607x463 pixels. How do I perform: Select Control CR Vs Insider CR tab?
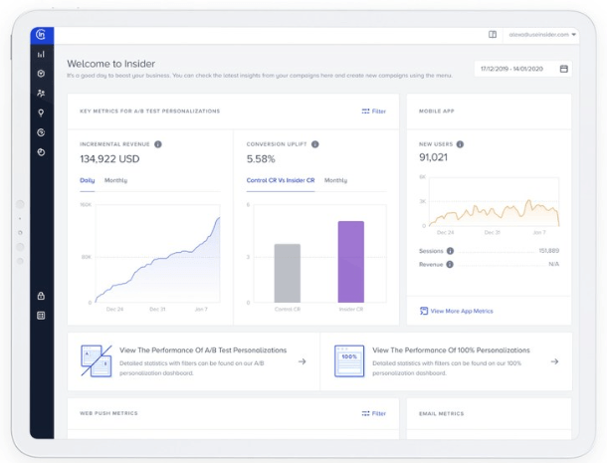(x=281, y=180)
